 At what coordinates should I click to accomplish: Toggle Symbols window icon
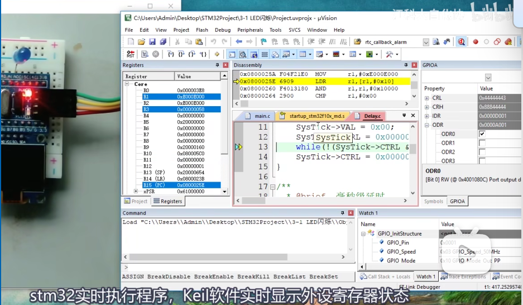tap(254, 54)
